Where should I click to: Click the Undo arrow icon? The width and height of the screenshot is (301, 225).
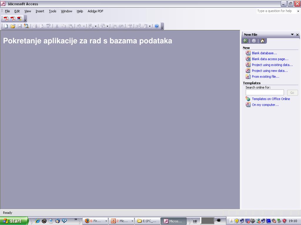coord(79,26)
